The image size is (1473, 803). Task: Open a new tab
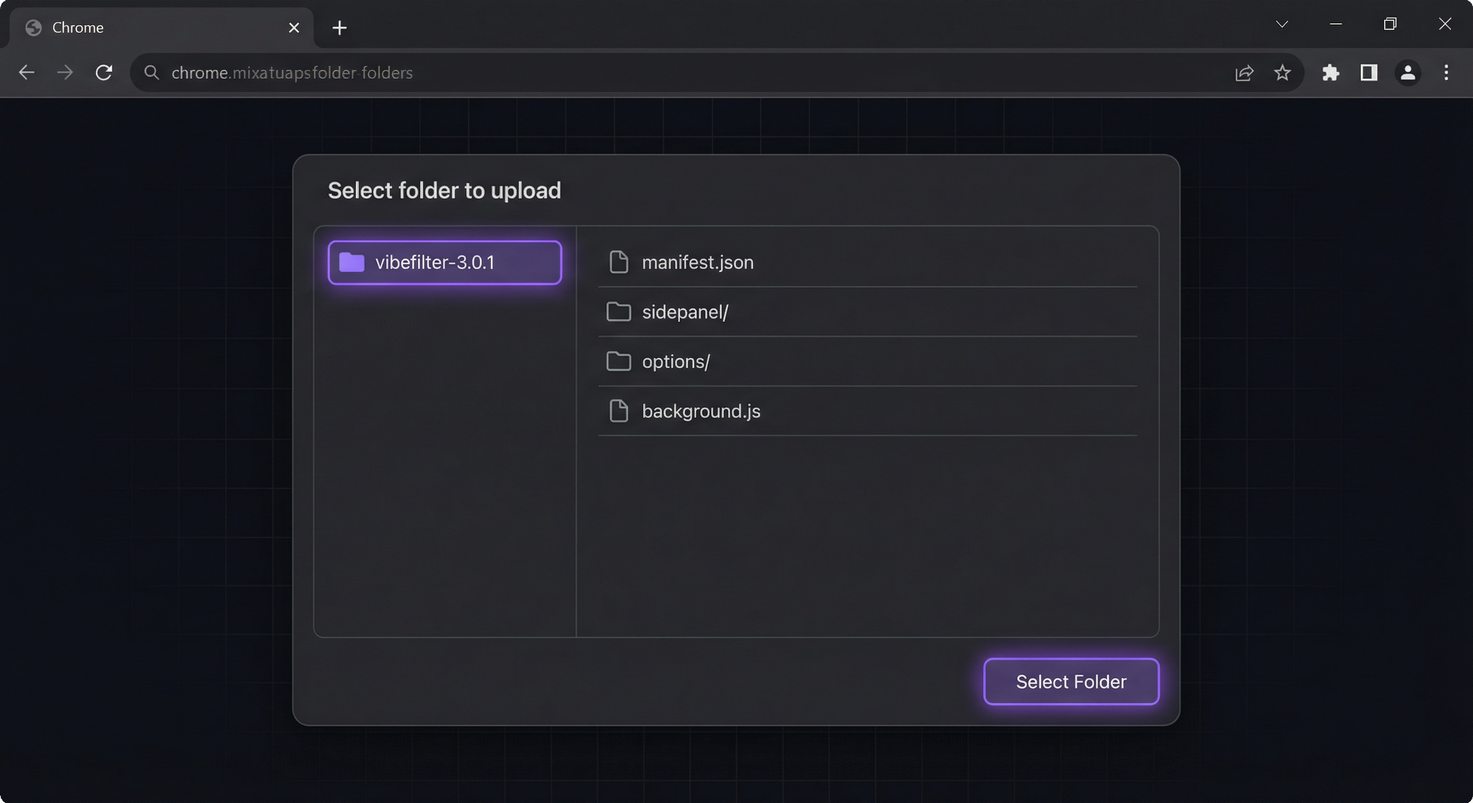(339, 27)
